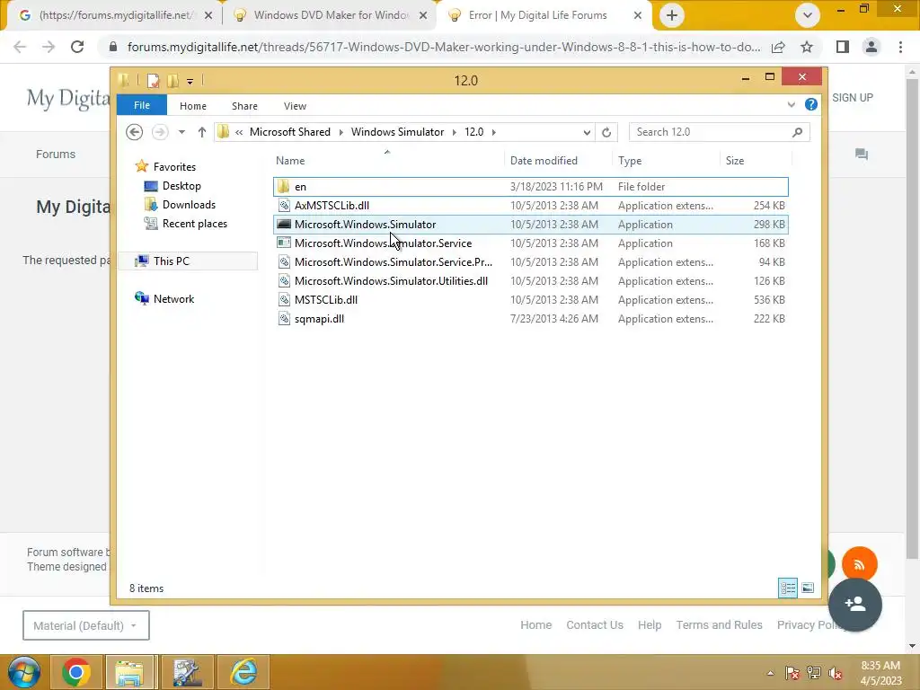
Task: Open the File ribbon tab
Action: point(141,105)
